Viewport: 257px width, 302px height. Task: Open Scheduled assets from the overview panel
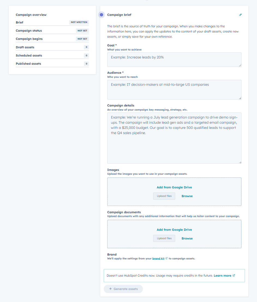coord(29,55)
